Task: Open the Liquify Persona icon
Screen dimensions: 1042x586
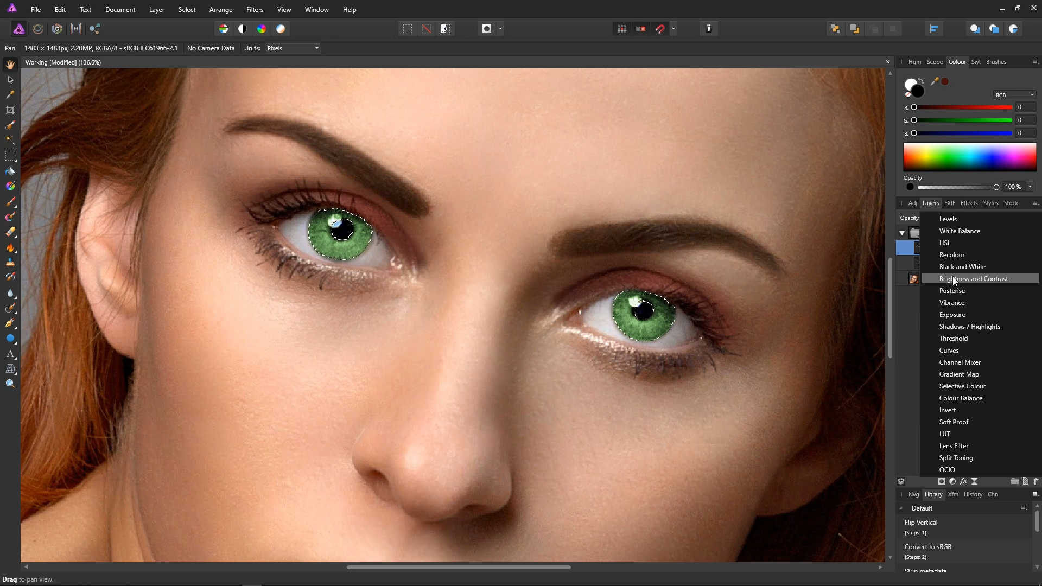Action: click(x=38, y=29)
